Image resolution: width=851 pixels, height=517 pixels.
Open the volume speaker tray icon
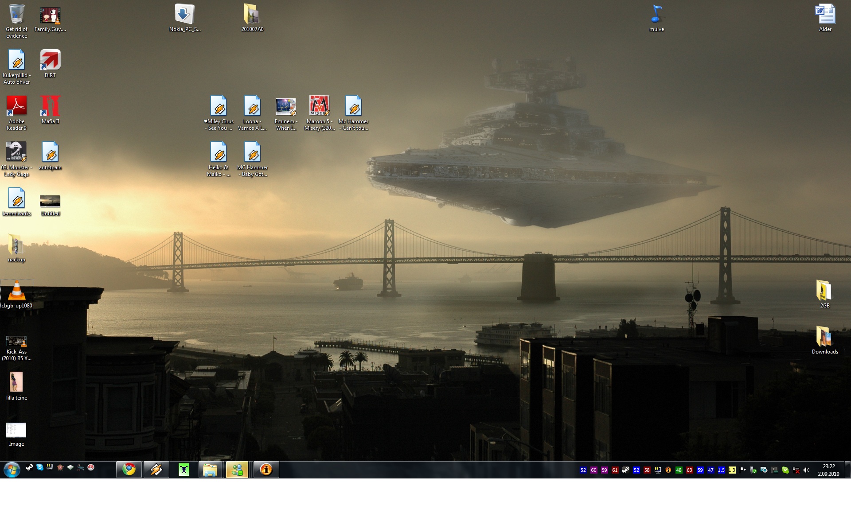(x=806, y=470)
